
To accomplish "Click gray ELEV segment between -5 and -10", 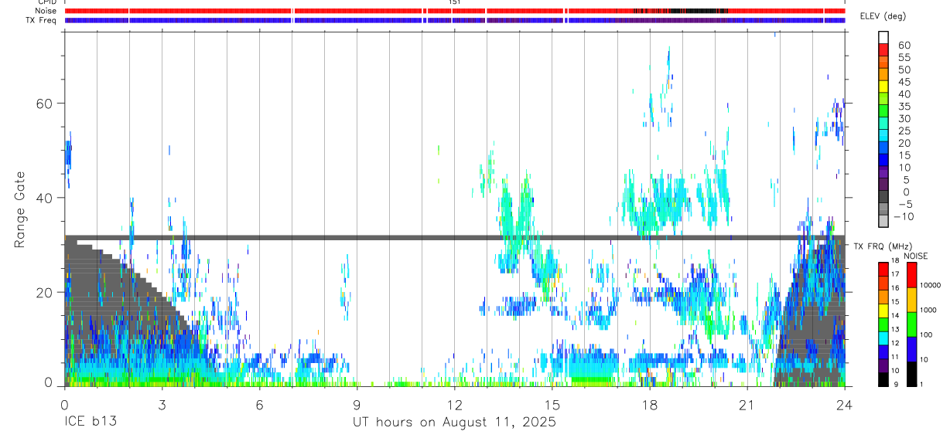I will tap(883, 209).
